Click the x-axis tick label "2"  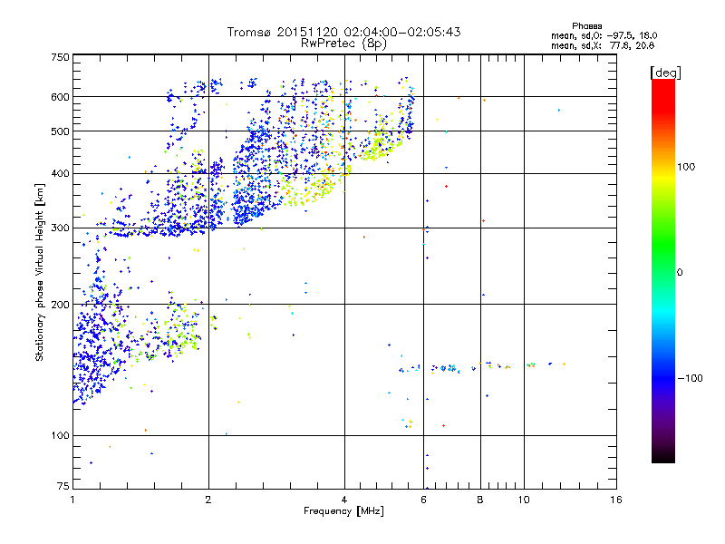tap(208, 500)
